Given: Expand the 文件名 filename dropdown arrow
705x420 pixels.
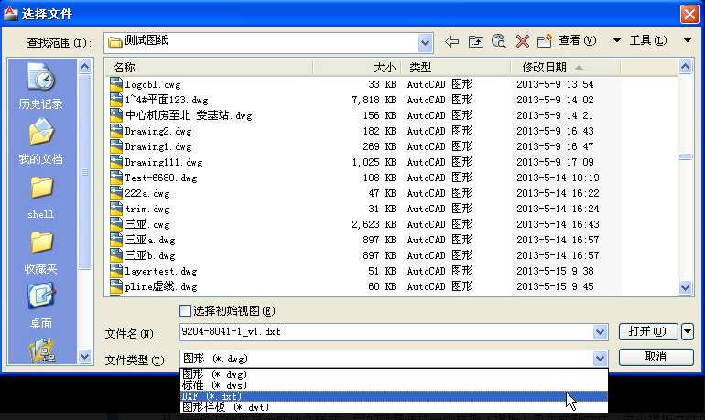Looking at the screenshot, I should pyautogui.click(x=600, y=332).
